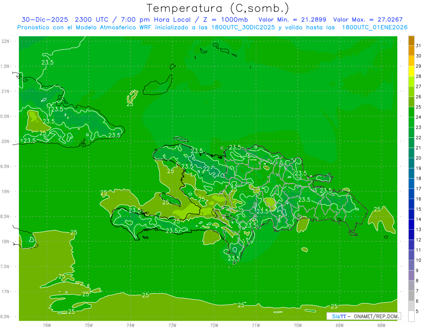
Task: Click the dark blue color bar swatch between 13 and 14
Action: (x=411, y=224)
